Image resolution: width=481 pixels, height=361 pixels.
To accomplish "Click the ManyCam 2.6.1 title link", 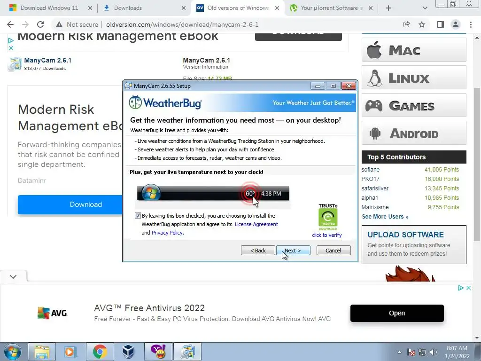I will (x=47, y=60).
